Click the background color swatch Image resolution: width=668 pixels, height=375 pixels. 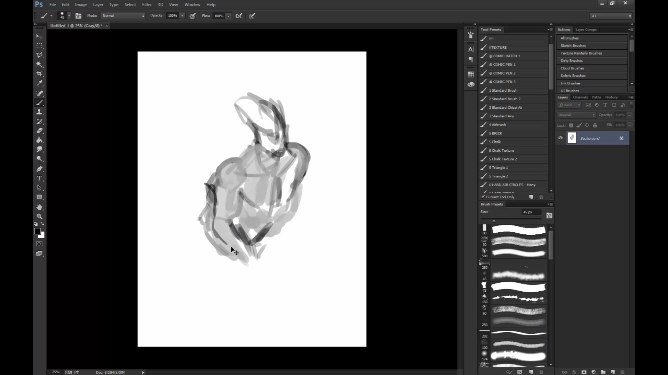42,236
